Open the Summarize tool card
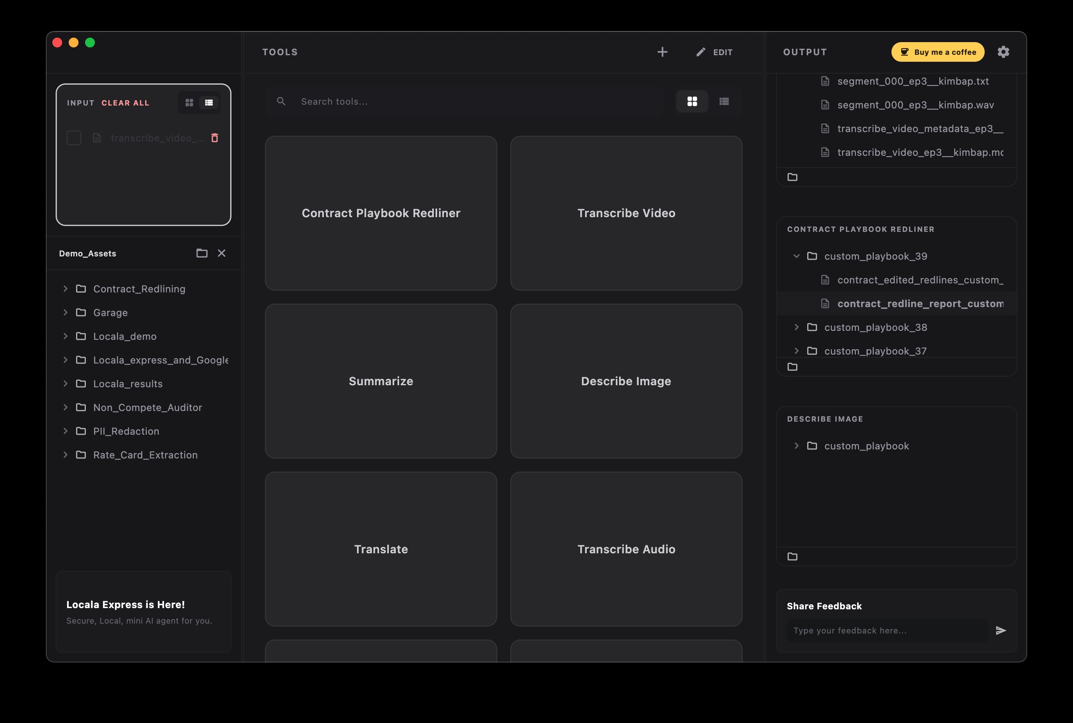Screen dimensions: 1073x723 point(381,381)
